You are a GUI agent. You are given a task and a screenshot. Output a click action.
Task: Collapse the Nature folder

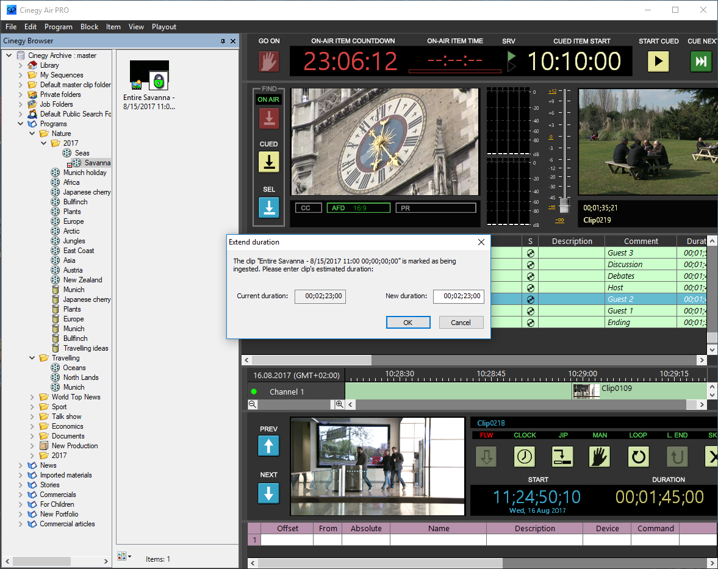coord(32,134)
